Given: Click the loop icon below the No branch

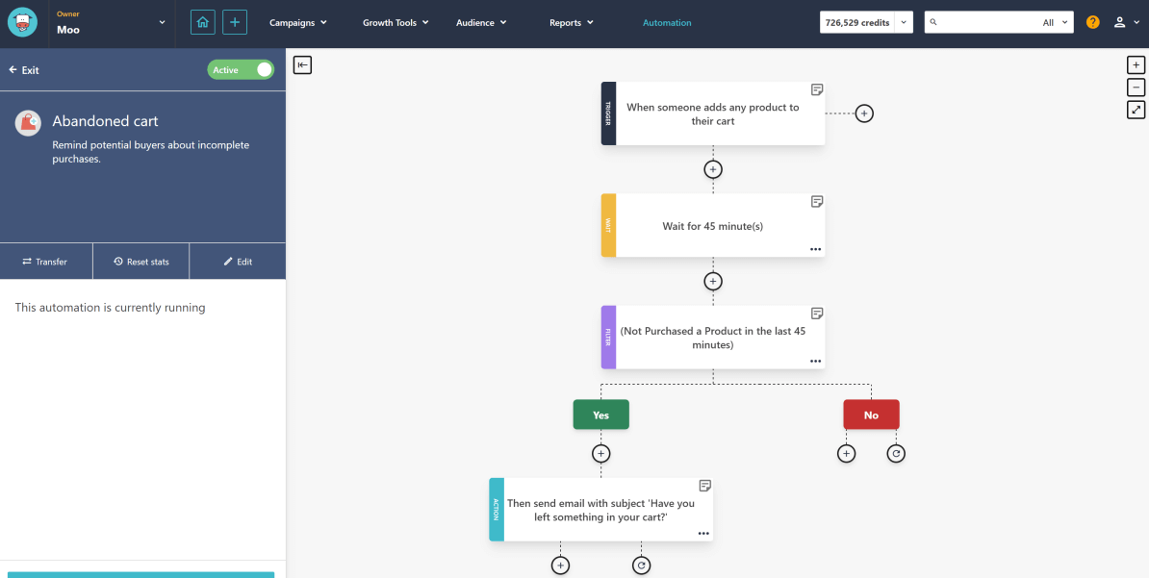Looking at the screenshot, I should tap(896, 453).
